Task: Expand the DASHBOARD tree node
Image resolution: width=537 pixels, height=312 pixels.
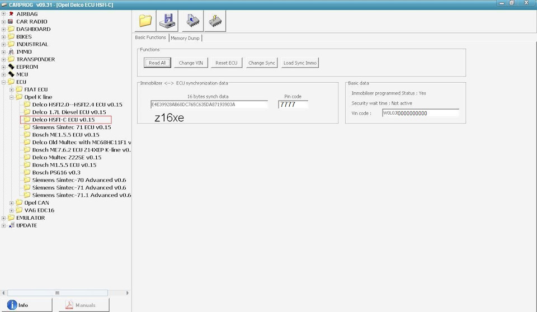Action: 3,29
